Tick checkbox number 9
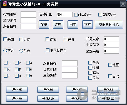This screenshot has height=105, width=127. (28, 76)
